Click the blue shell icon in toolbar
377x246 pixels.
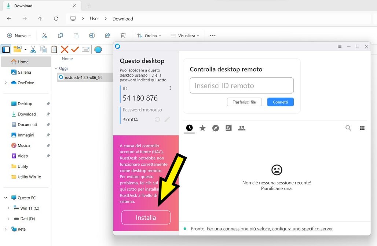98,49
